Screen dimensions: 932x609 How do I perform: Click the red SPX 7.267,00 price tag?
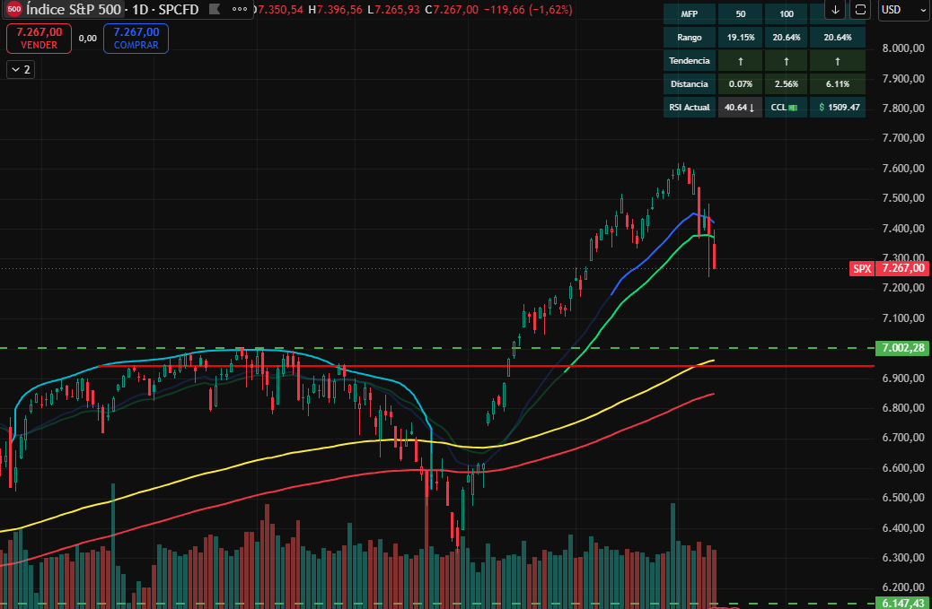coord(889,268)
